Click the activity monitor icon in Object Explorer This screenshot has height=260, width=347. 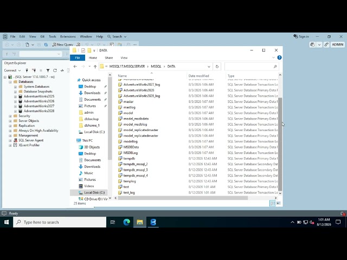point(62,70)
